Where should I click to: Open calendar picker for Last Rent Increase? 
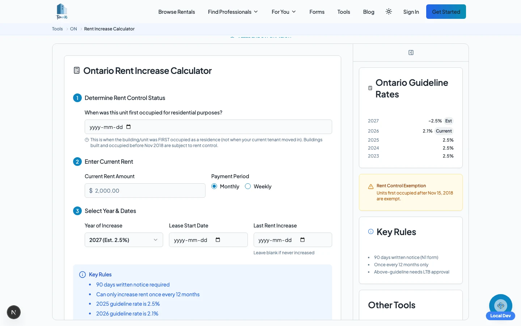click(302, 240)
